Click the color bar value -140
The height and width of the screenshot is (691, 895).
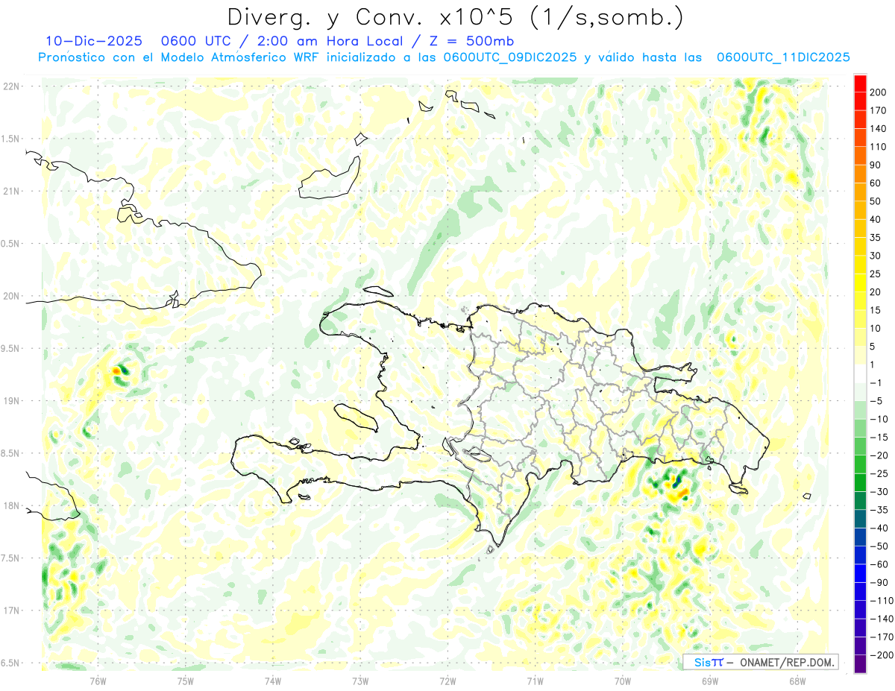(882, 619)
